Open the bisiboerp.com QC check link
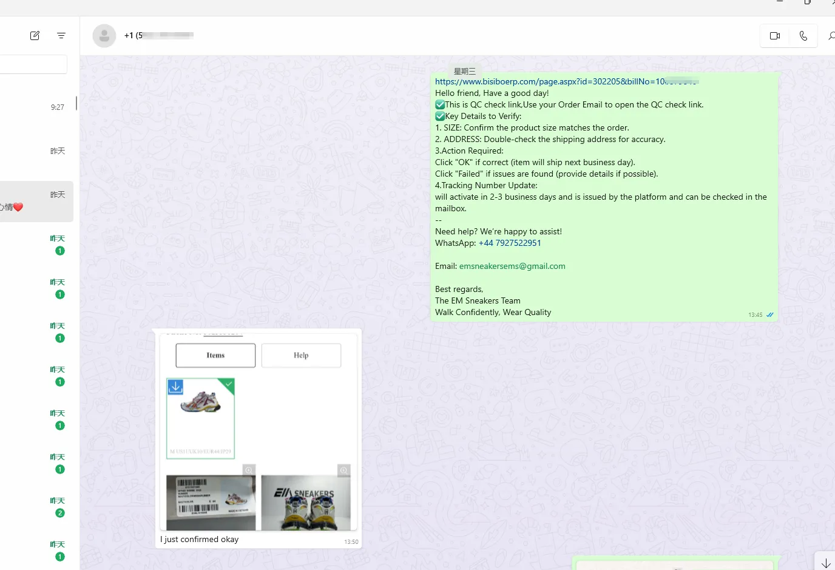The image size is (835, 570). click(x=550, y=81)
